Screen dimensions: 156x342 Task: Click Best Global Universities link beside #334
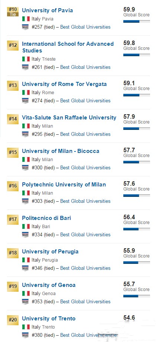[x=85, y=235]
